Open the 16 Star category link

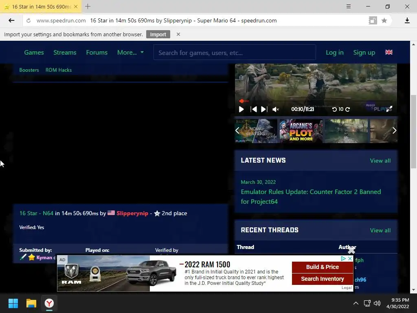28,213
